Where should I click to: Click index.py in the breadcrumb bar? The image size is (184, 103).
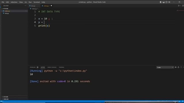click(x=34, y=9)
